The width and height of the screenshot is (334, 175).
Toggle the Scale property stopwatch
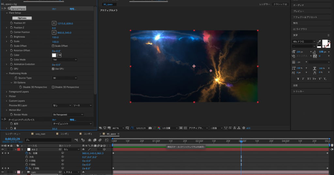tap(11, 41)
